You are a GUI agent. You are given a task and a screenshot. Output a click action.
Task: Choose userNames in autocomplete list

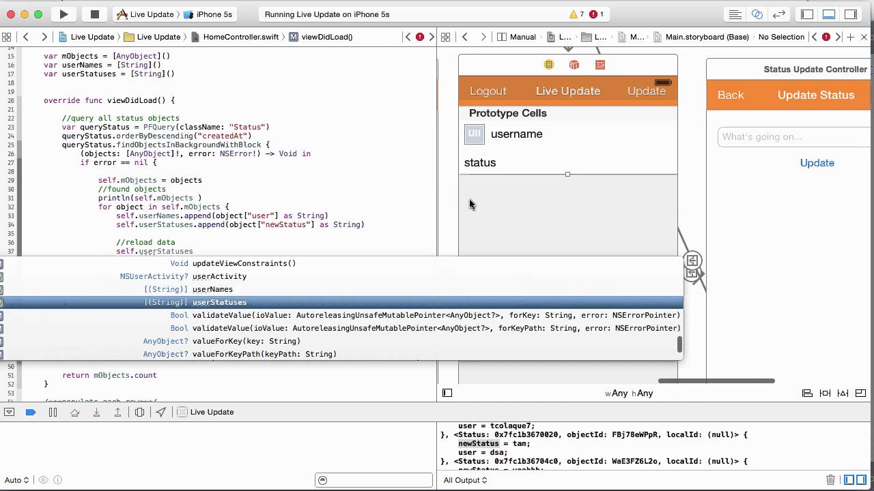341,289
